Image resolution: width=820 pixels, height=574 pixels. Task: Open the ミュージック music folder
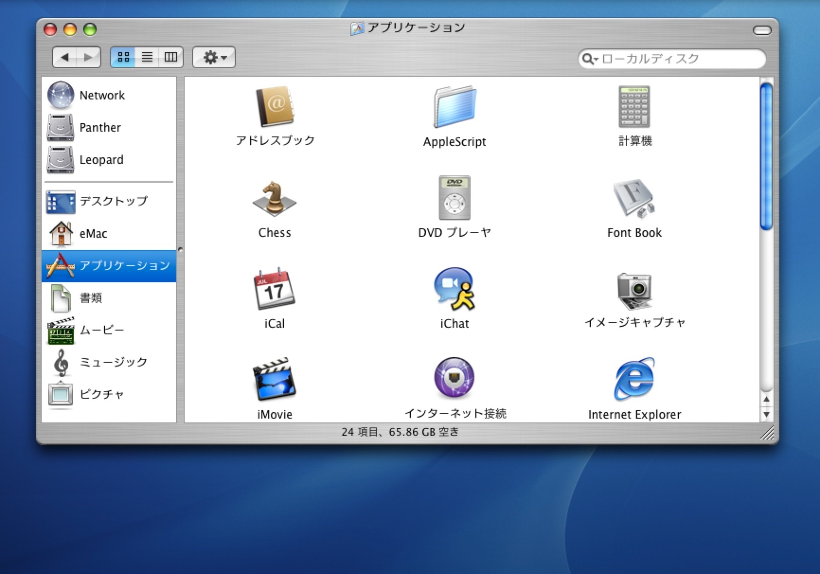click(109, 362)
